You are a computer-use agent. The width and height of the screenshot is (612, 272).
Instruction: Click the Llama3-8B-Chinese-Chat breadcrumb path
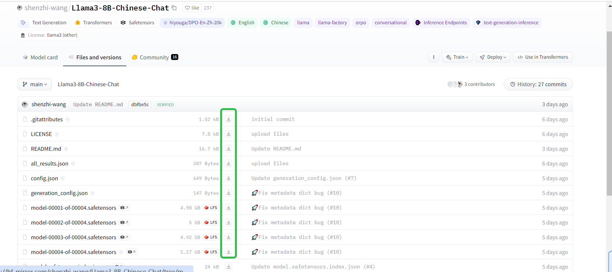pyautogui.click(x=88, y=84)
